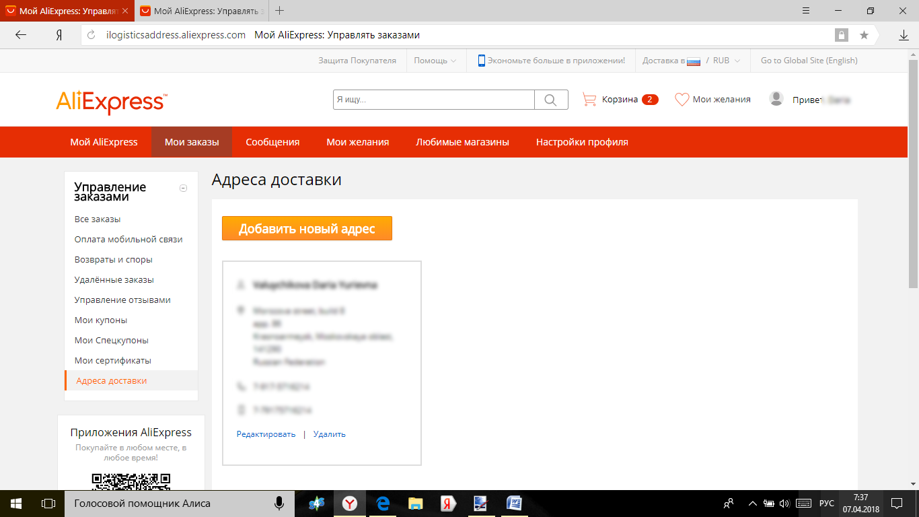Image resolution: width=919 pixels, height=517 pixels.
Task: Click the Редактировать address link
Action: 266,434
